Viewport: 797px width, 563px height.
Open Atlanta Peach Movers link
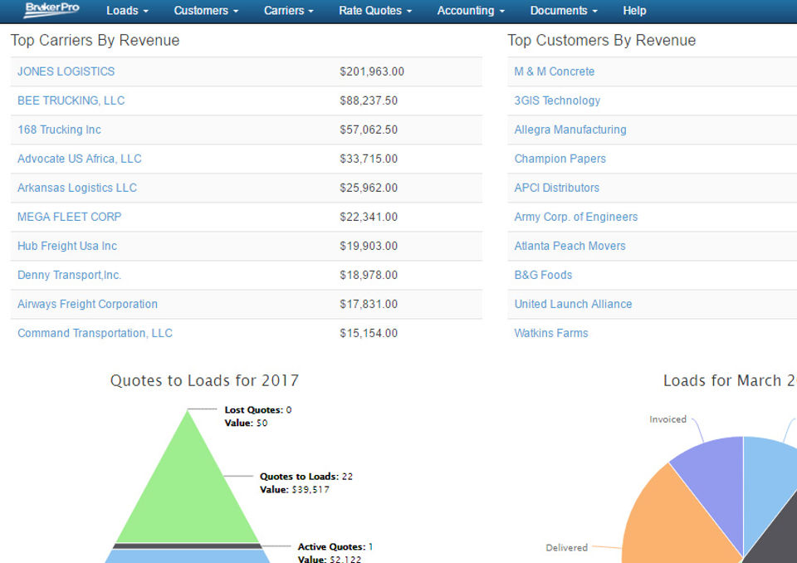tap(570, 246)
